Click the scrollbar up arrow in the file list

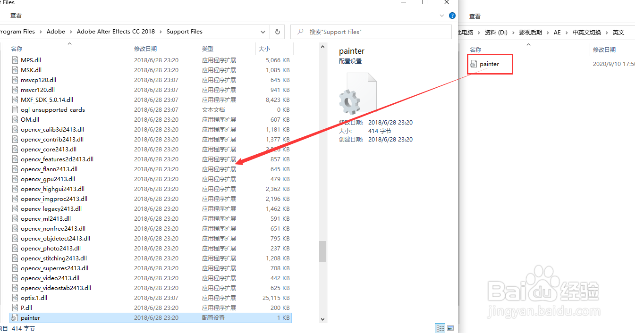(x=322, y=47)
